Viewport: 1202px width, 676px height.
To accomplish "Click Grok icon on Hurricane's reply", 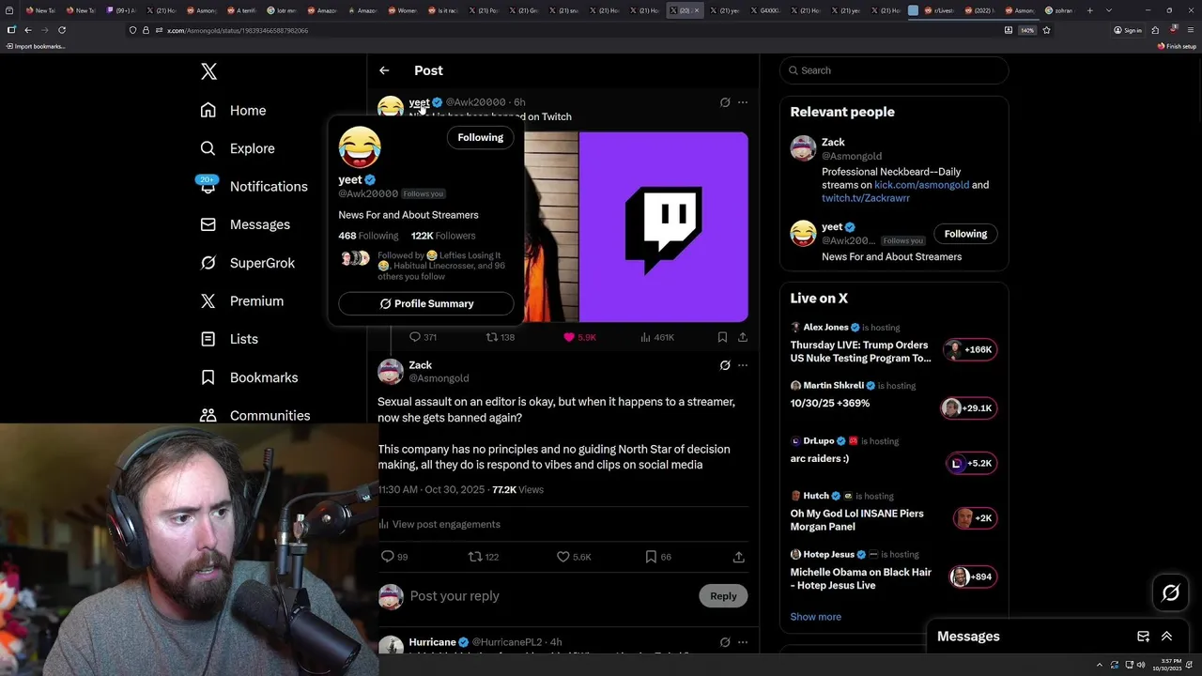I will 725,642.
